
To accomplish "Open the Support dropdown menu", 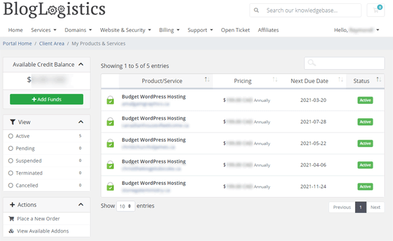I will [x=200, y=30].
